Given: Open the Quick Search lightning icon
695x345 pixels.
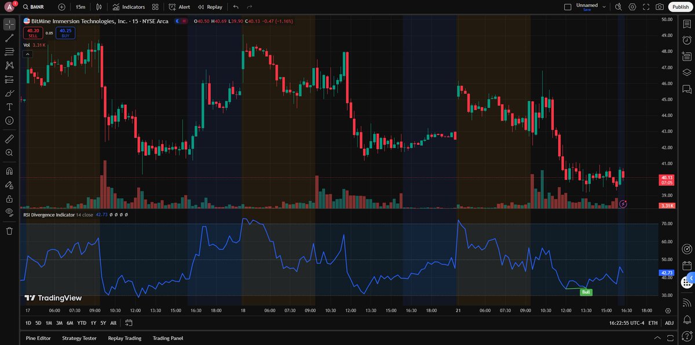Looking at the screenshot, I should pyautogui.click(x=619, y=7).
